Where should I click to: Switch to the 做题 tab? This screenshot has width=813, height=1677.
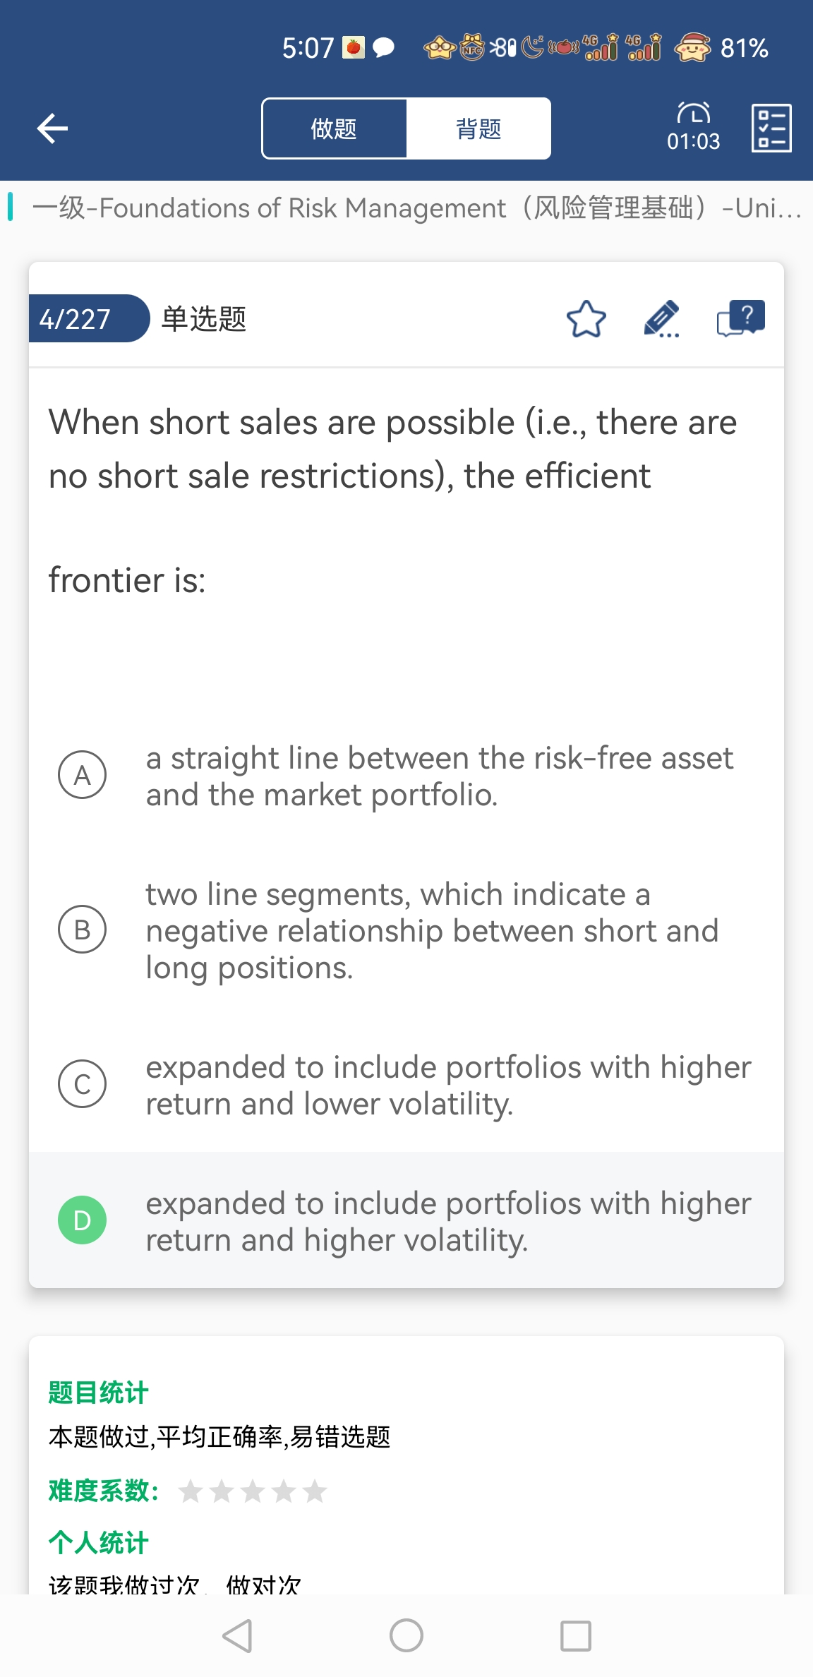tap(335, 128)
